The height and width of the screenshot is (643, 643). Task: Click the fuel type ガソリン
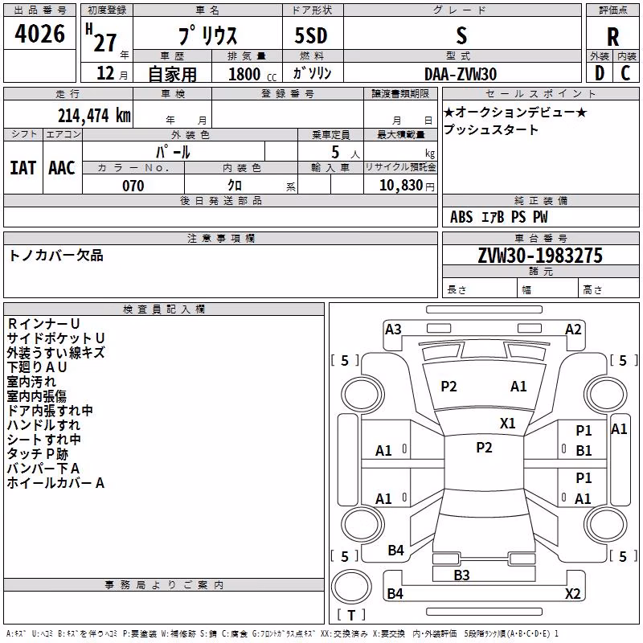pos(312,73)
